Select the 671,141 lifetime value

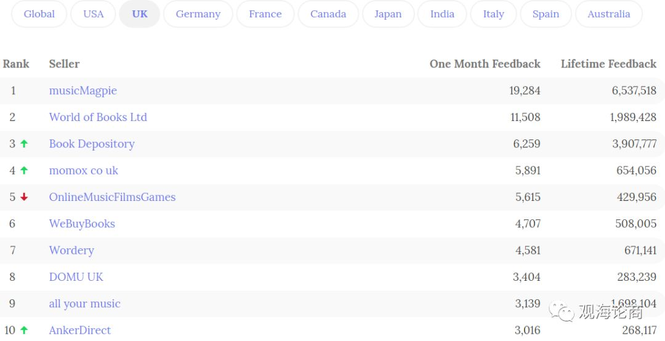[640, 251]
